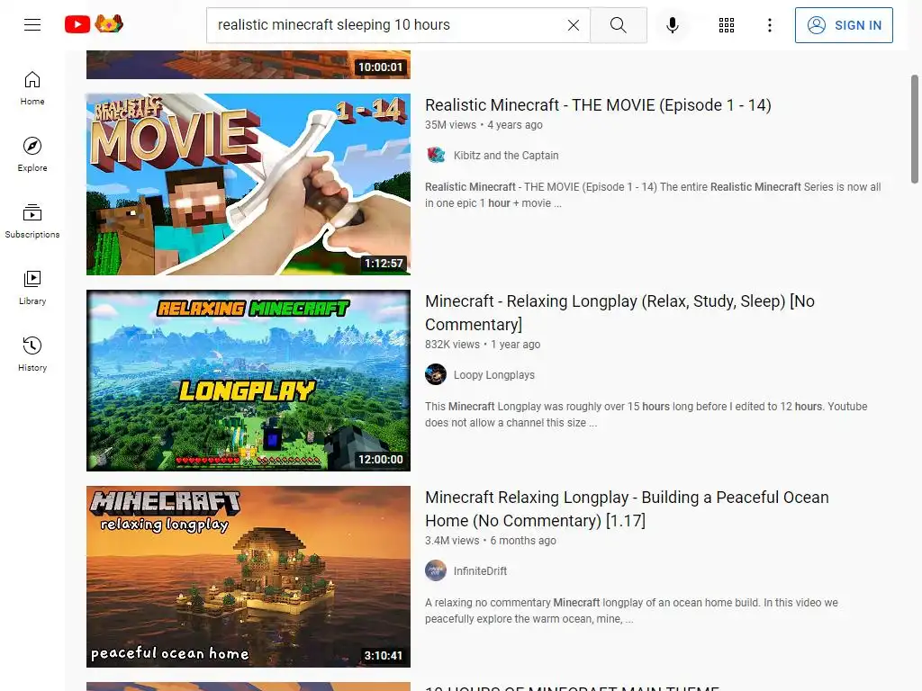Click the SIGN IN button
Viewport: 922px width, 691px height.
tap(843, 24)
